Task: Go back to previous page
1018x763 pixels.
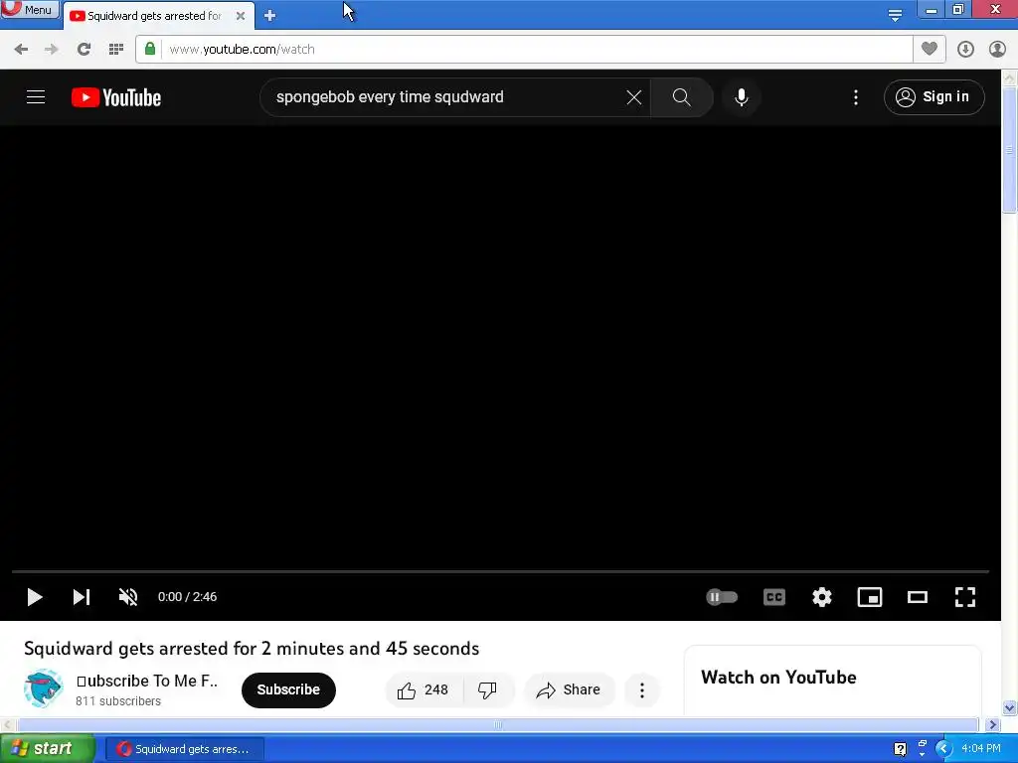Action: [21, 50]
